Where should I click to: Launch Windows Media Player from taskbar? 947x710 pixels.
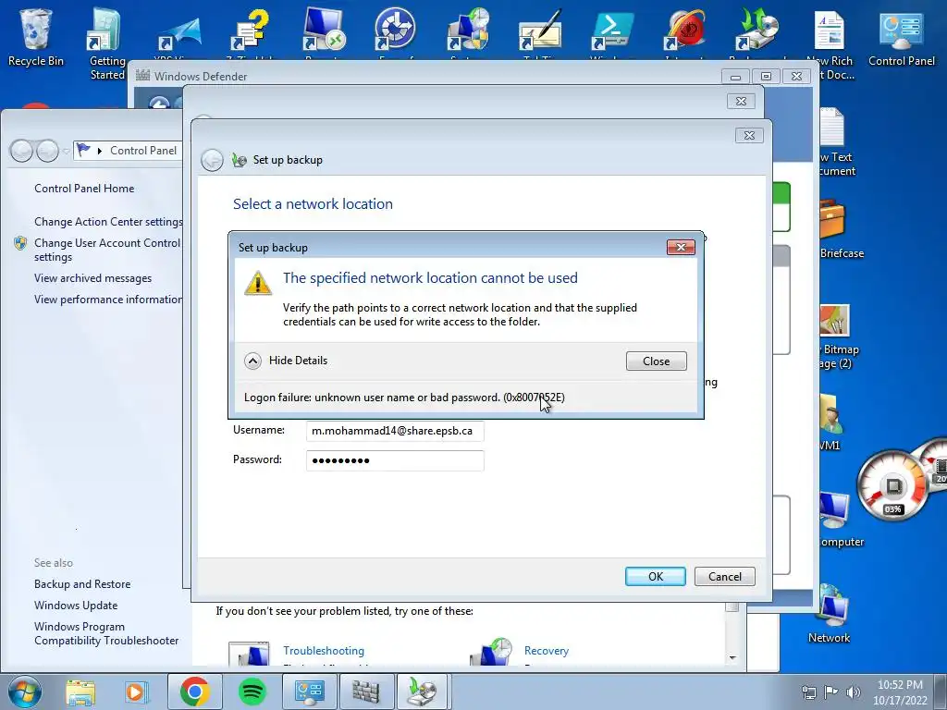click(x=137, y=692)
